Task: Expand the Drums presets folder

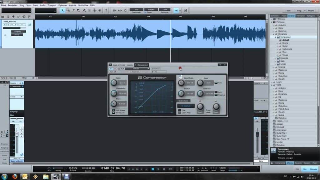Action: pyautogui.click(x=277, y=43)
